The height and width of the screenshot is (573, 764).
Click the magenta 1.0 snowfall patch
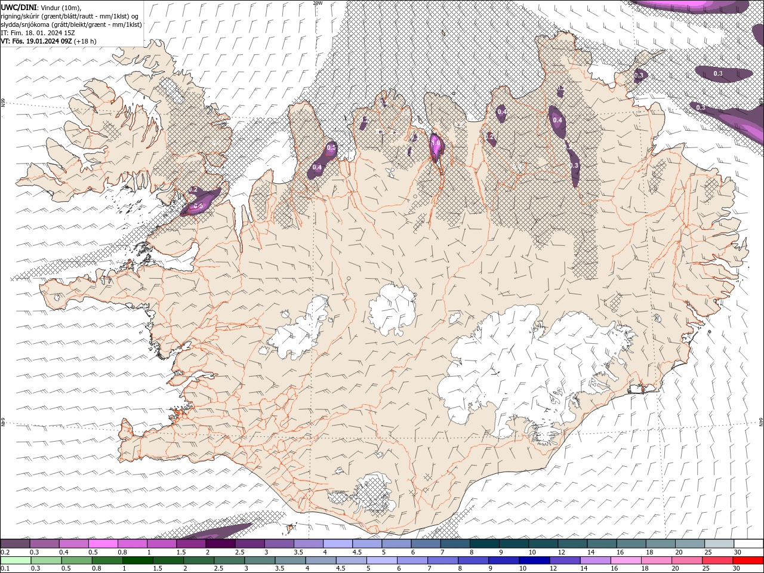(436, 148)
